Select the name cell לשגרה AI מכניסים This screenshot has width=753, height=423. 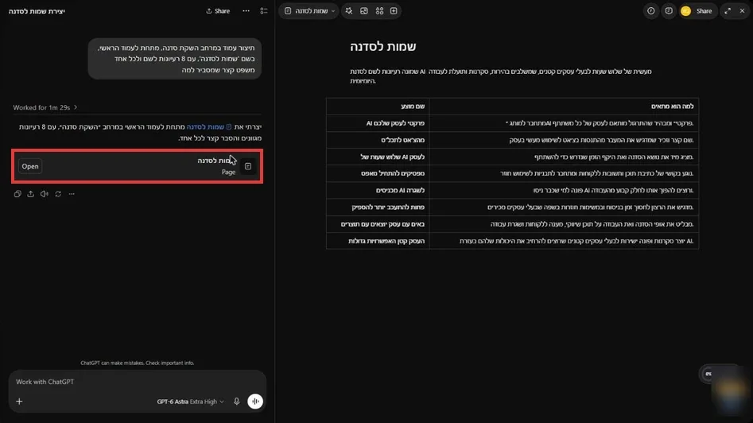click(x=378, y=190)
